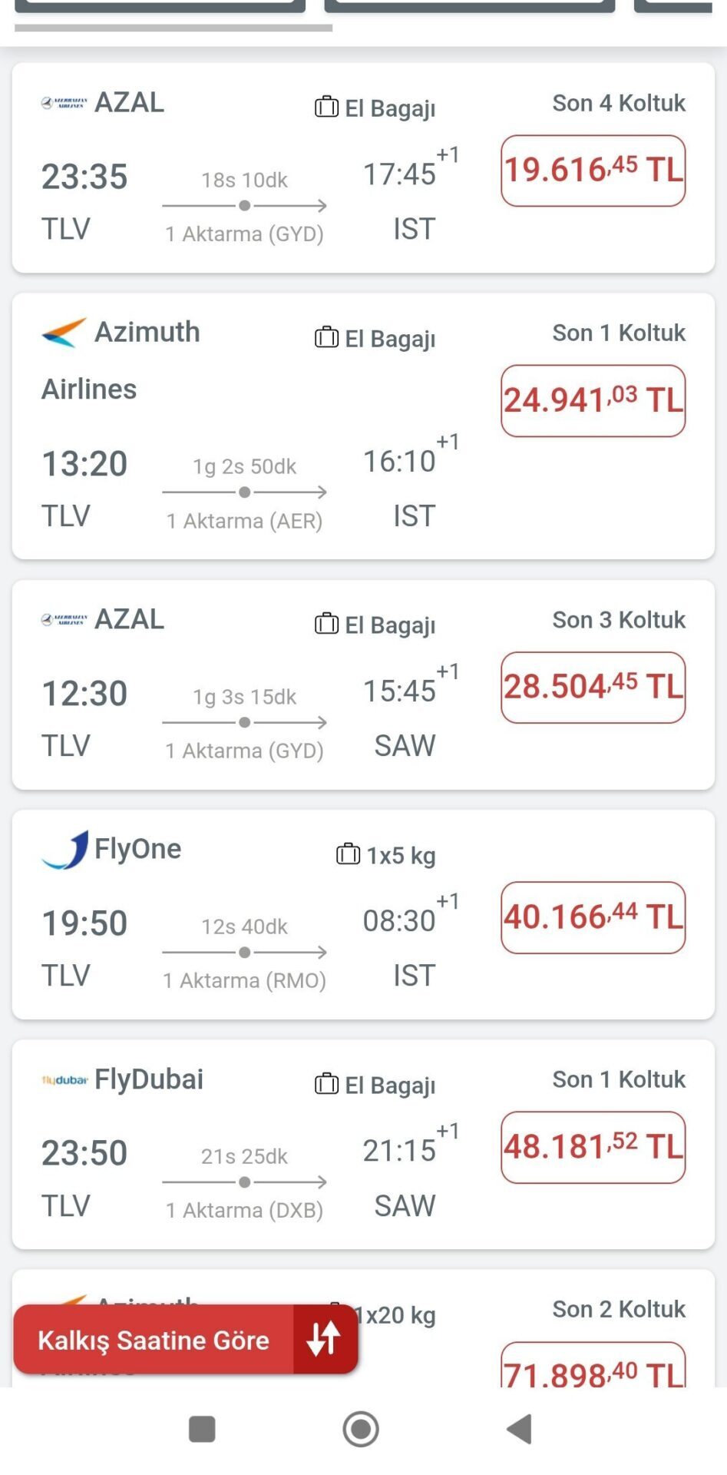Select the 24.941,03 TL price button
The width and height of the screenshot is (727, 1475).
tap(593, 400)
